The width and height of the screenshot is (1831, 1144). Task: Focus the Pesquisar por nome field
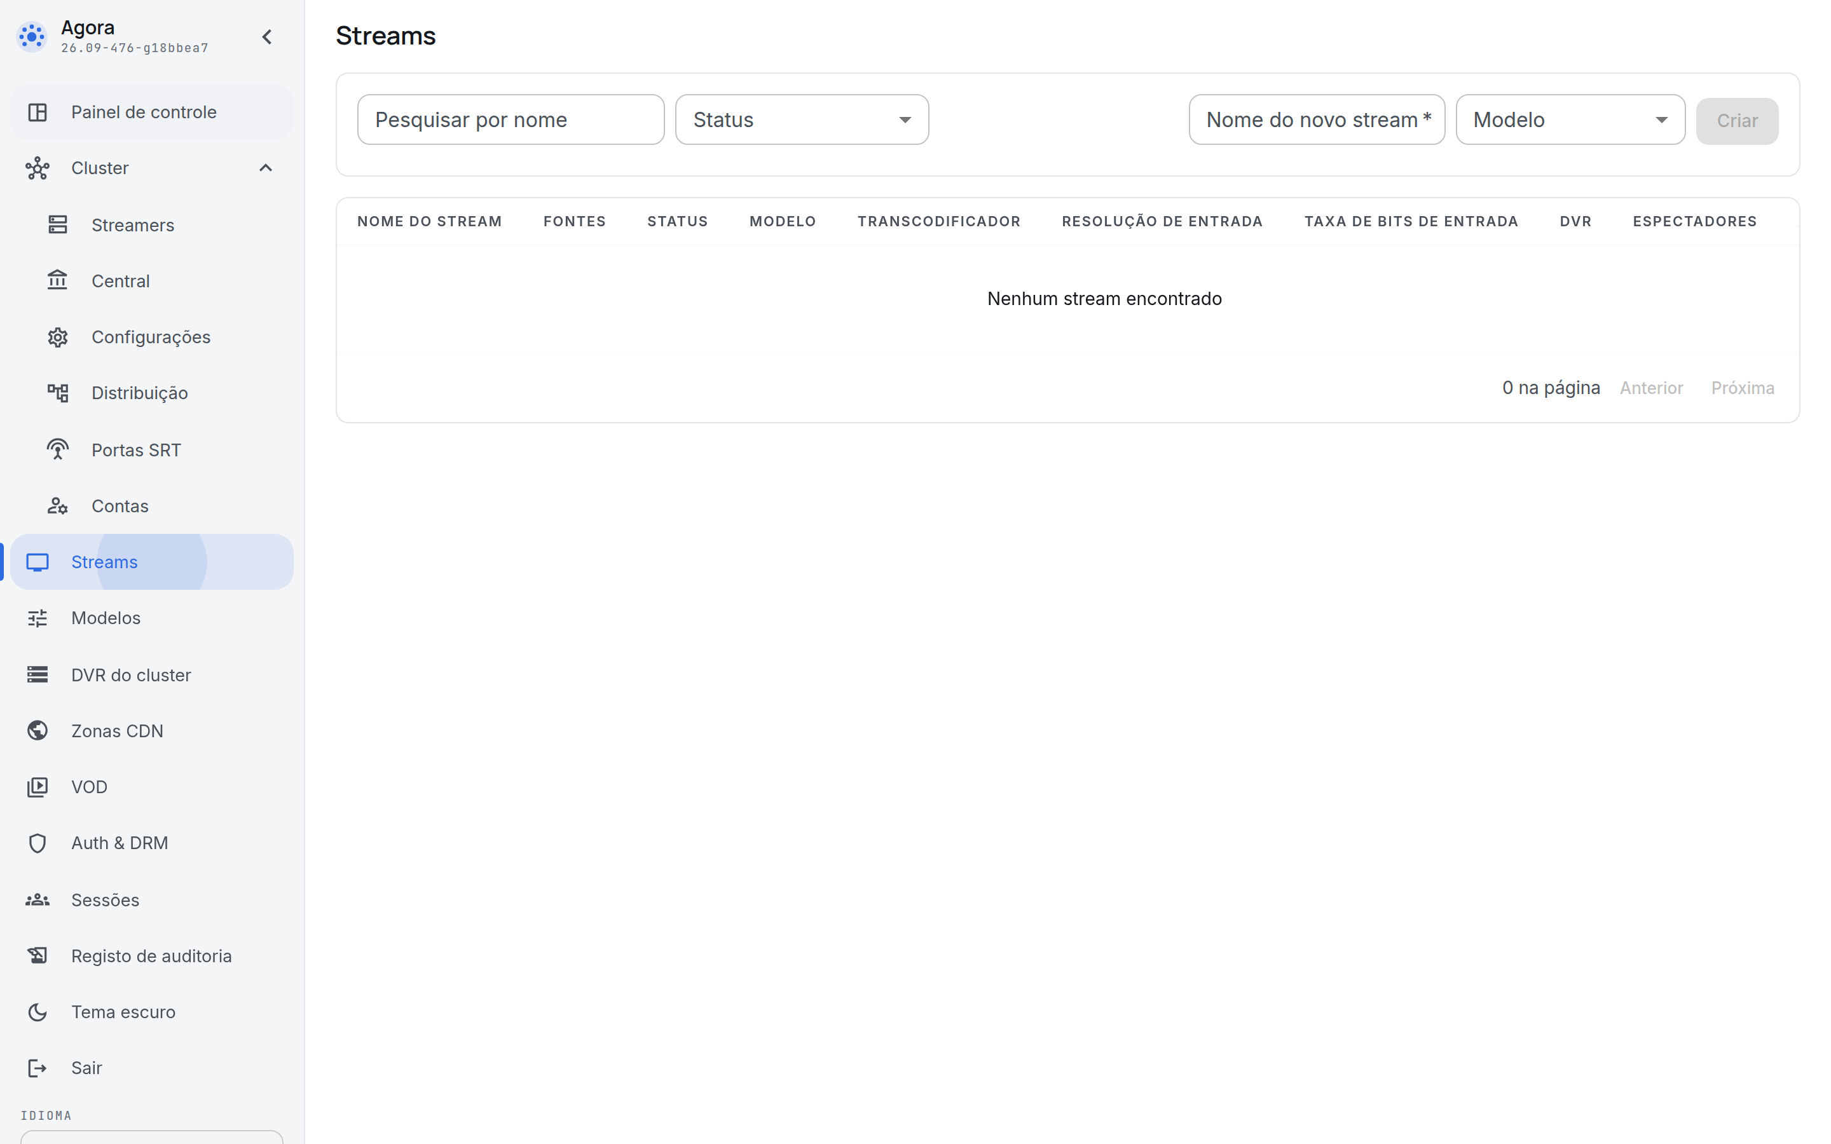click(x=511, y=119)
